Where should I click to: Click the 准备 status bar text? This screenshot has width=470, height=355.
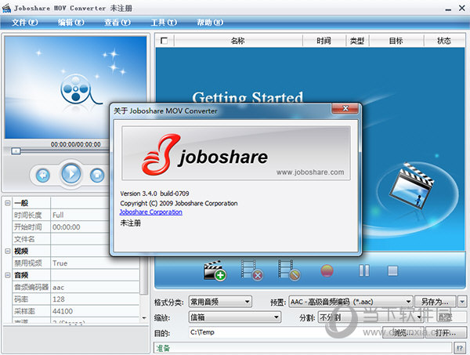click(163, 348)
